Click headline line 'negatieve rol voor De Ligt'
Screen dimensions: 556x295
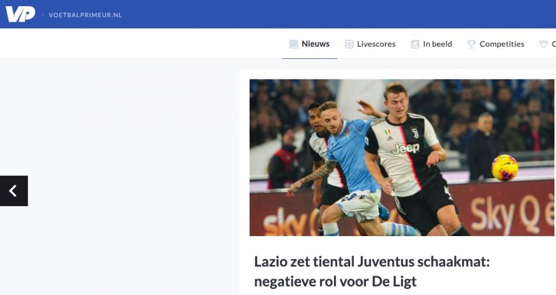335,282
